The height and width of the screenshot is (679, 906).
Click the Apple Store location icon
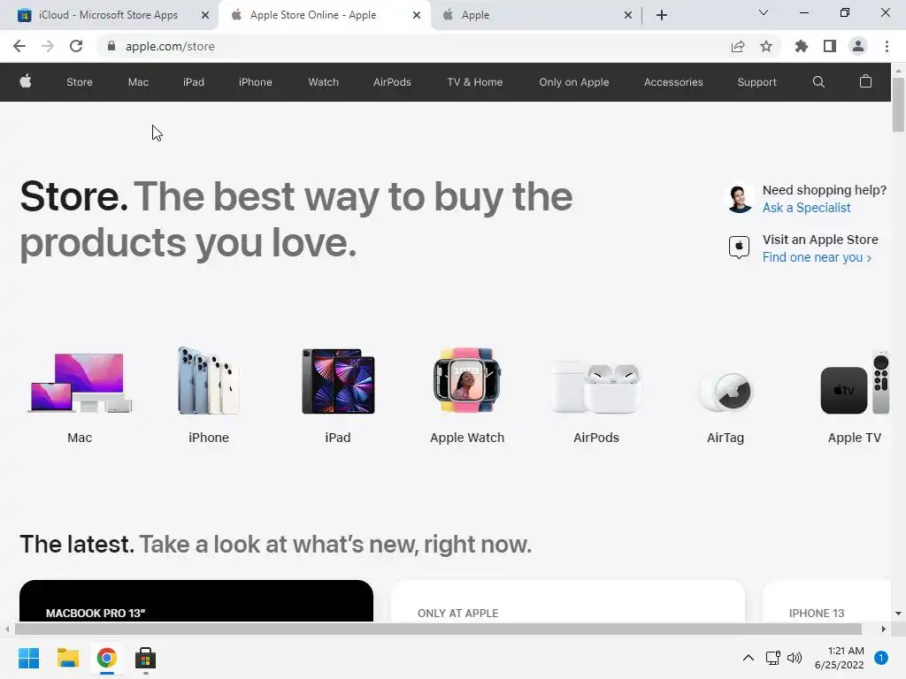point(739,248)
